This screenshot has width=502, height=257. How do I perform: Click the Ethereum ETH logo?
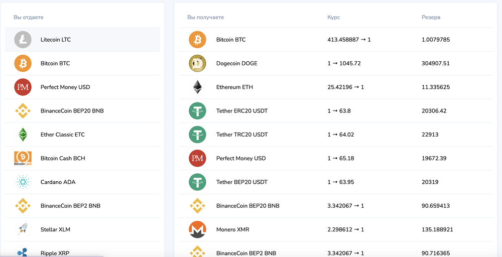coord(197,87)
